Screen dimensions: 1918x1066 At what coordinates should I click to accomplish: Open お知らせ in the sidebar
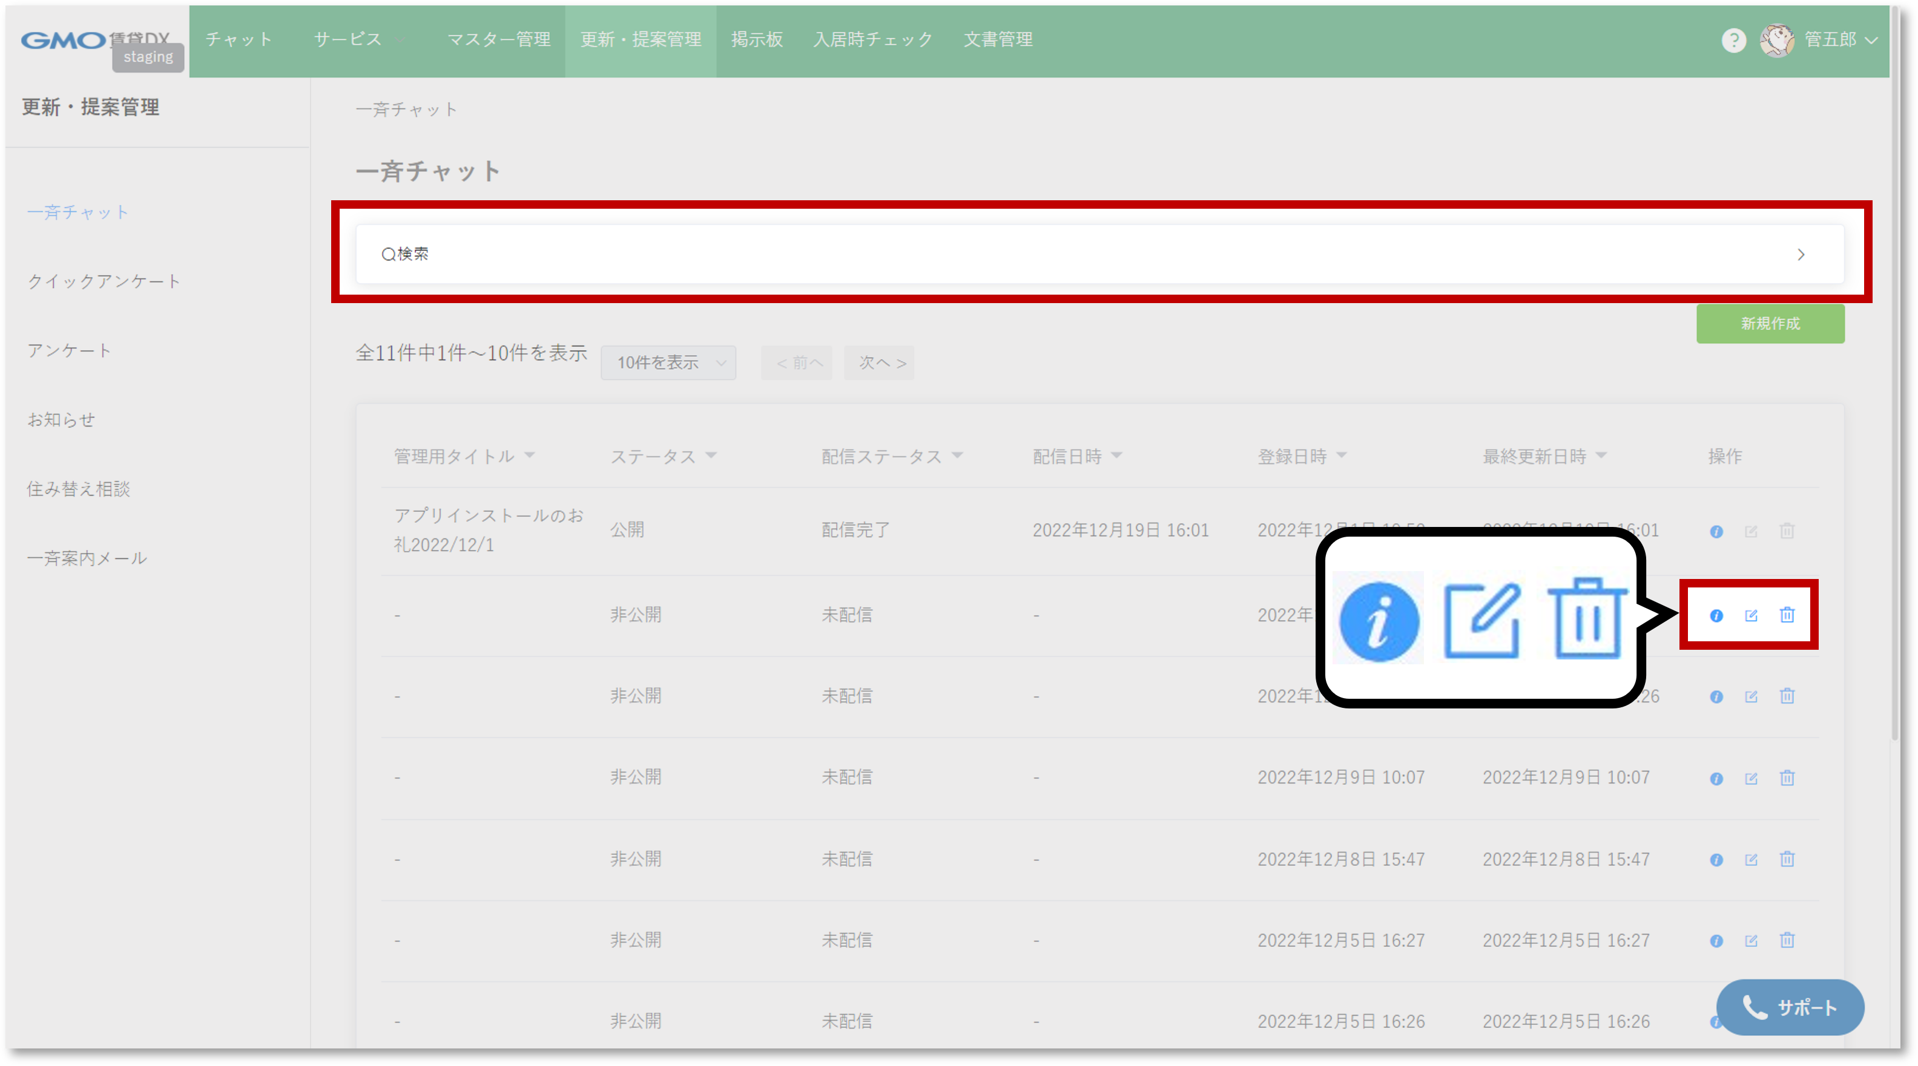coord(61,419)
